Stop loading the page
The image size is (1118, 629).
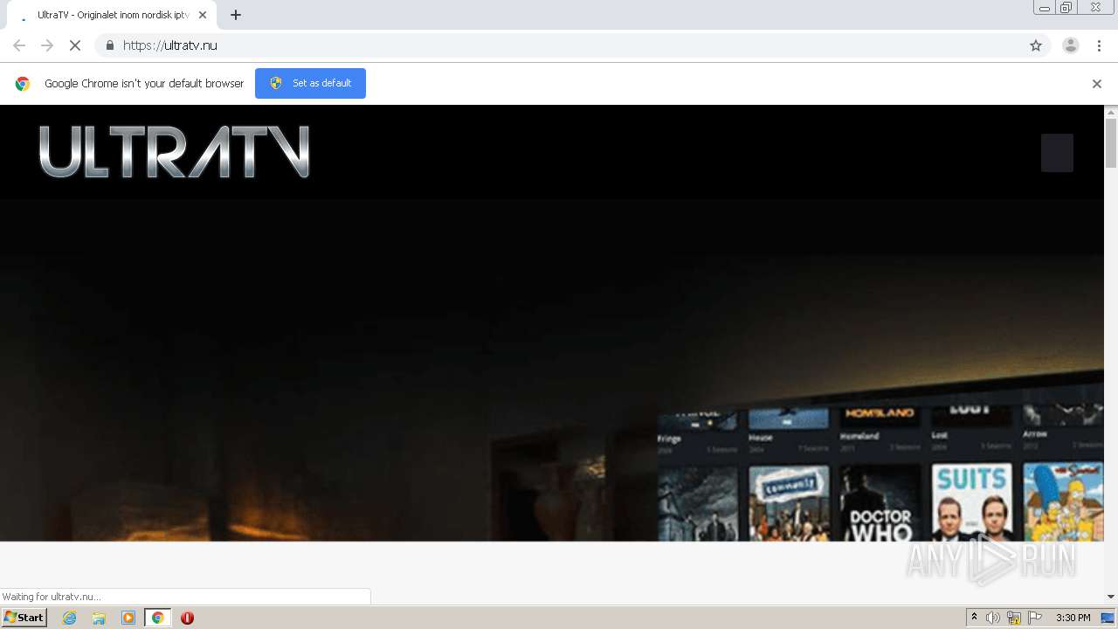(75, 45)
